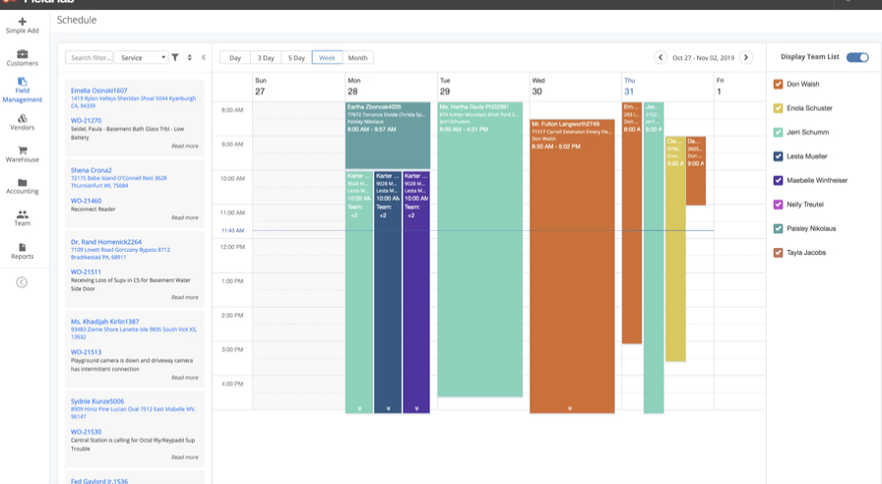This screenshot has width=882, height=484.
Task: Click Read more under WO-21270
Action: click(x=184, y=146)
